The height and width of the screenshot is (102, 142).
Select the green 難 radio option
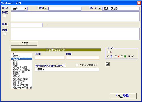(122, 56)
